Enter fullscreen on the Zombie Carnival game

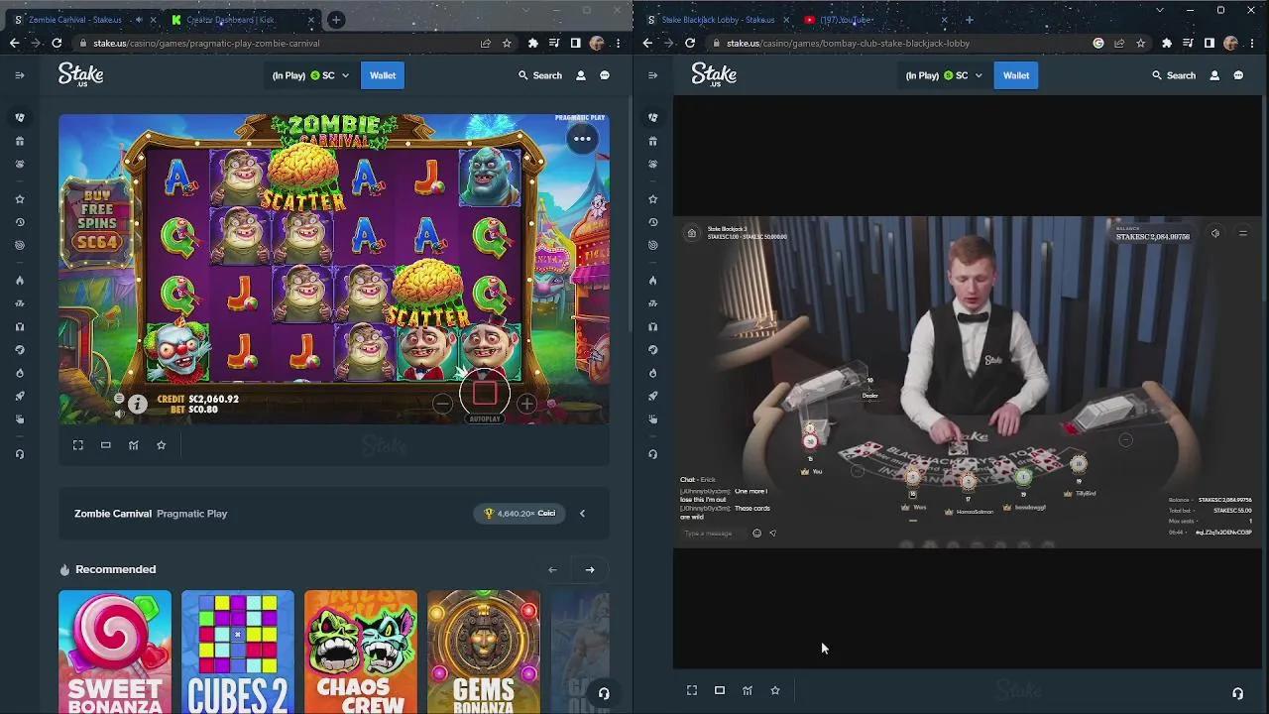pyautogui.click(x=78, y=444)
